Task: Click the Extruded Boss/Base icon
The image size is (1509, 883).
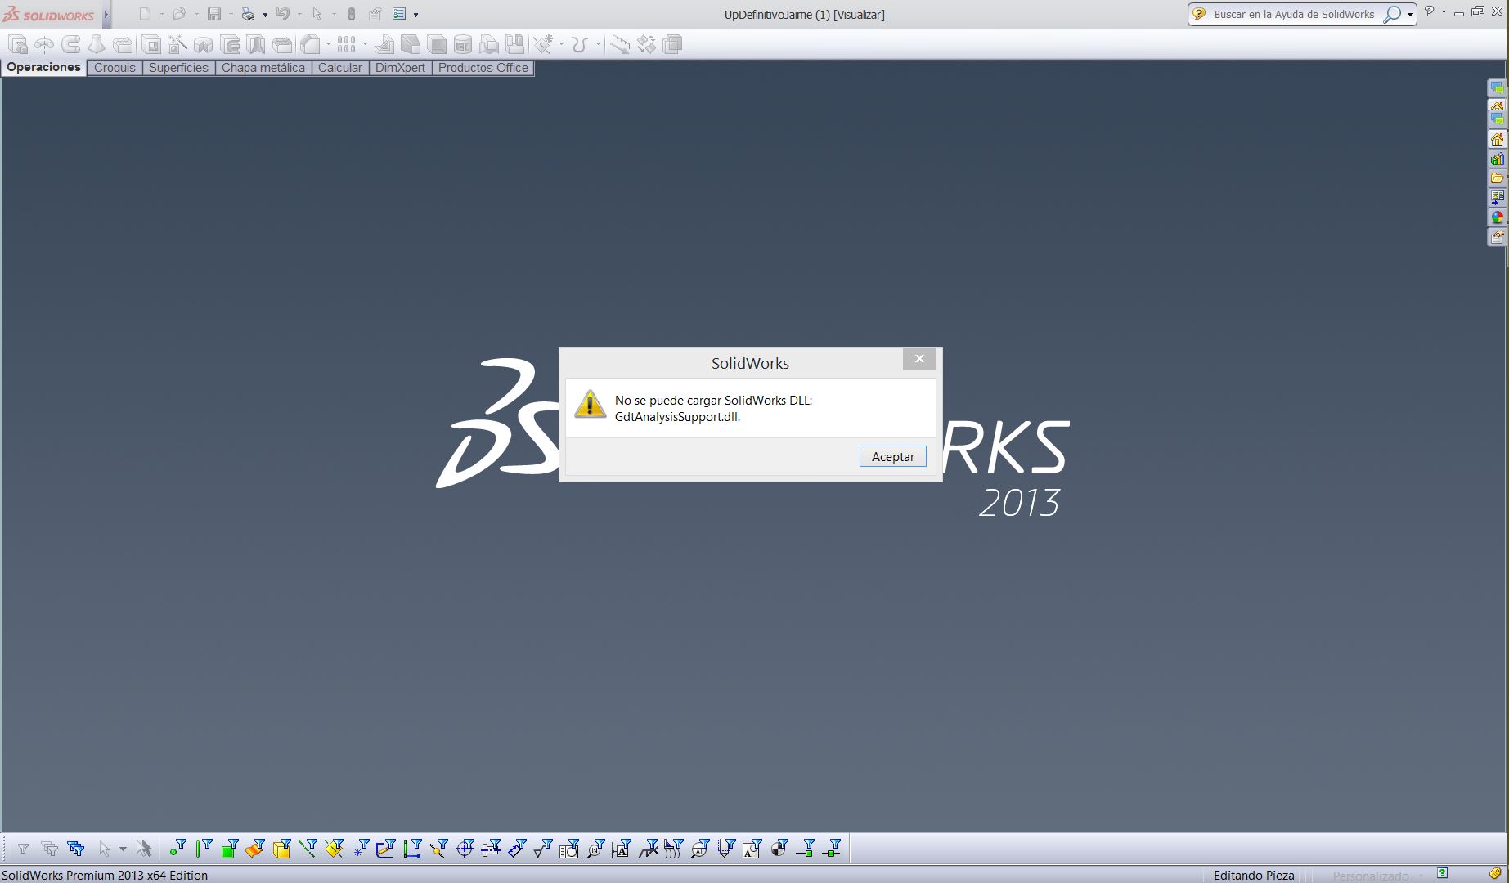Action: [x=18, y=44]
